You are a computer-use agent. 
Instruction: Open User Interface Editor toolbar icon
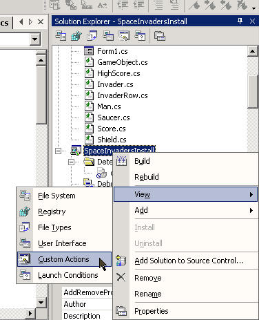pyautogui.click(x=108, y=36)
